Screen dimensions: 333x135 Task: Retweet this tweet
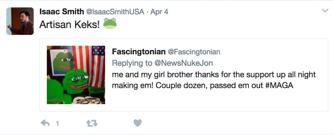[92, 123]
